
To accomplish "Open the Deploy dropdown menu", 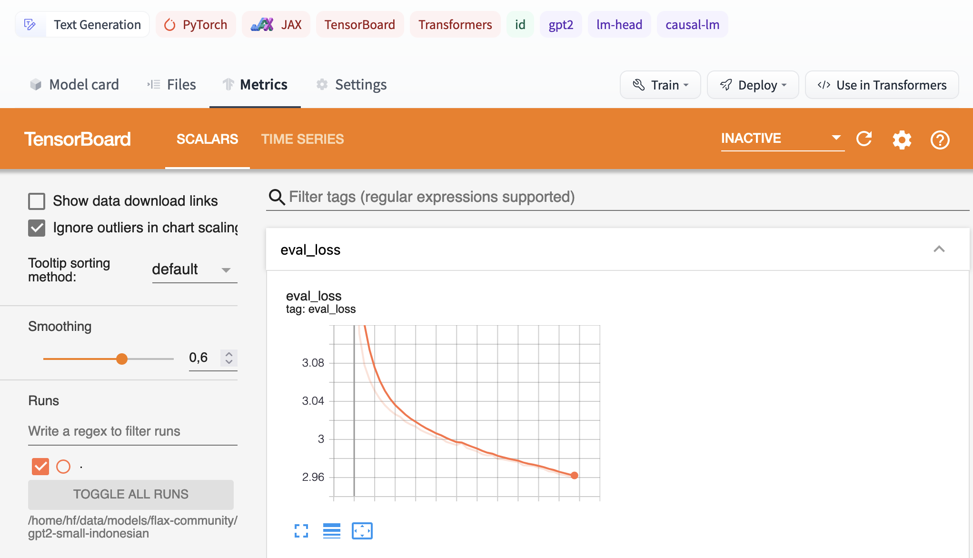I will click(x=753, y=85).
